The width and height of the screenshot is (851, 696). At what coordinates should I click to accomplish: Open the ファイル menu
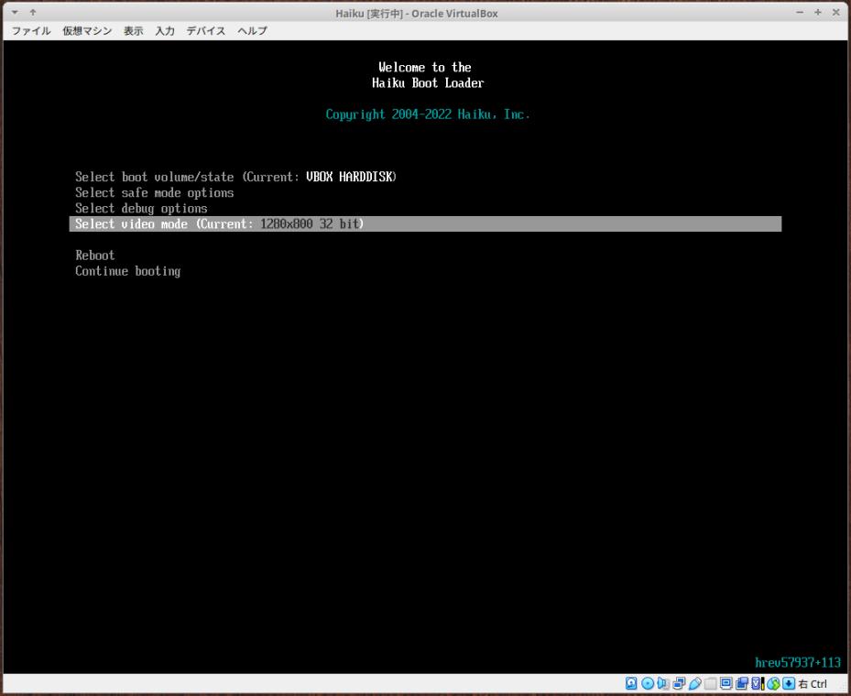point(31,31)
